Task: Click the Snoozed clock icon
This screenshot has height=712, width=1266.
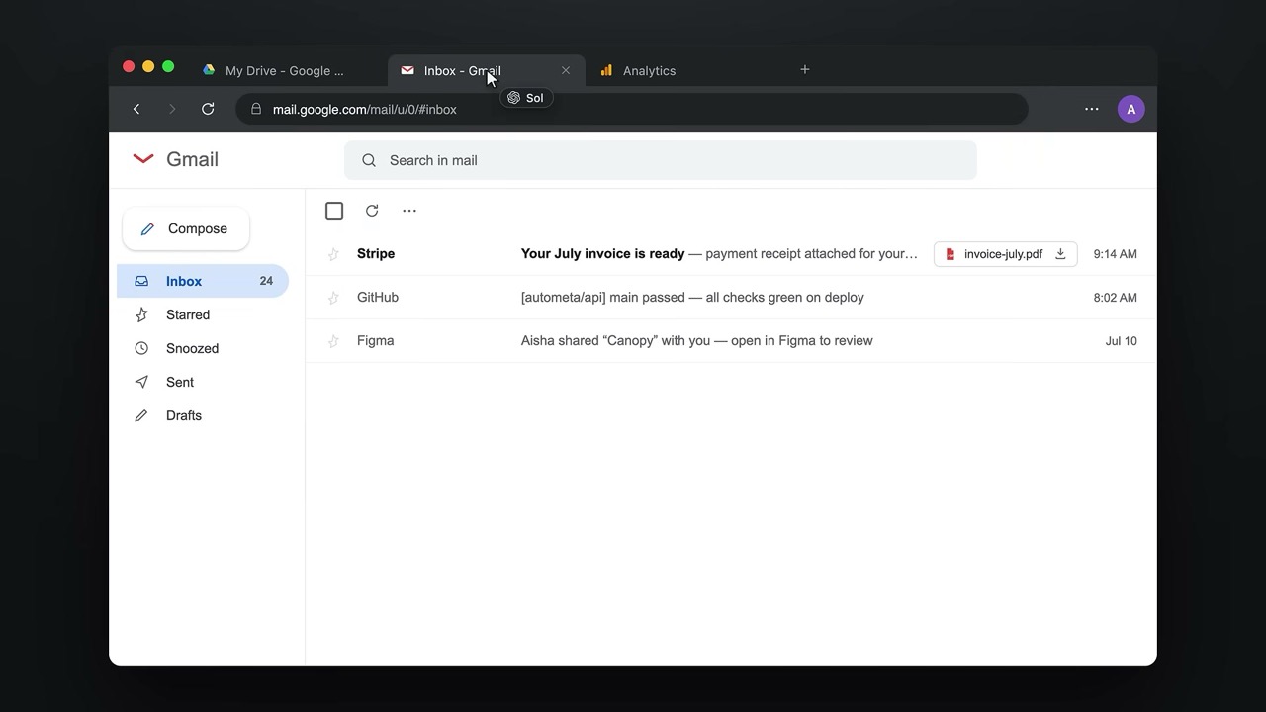Action: coord(141,348)
